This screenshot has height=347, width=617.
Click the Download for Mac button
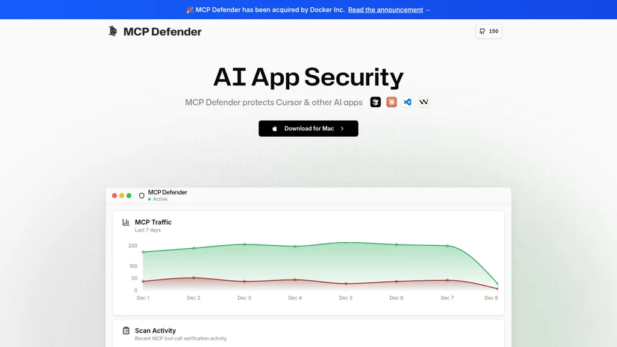[308, 129]
